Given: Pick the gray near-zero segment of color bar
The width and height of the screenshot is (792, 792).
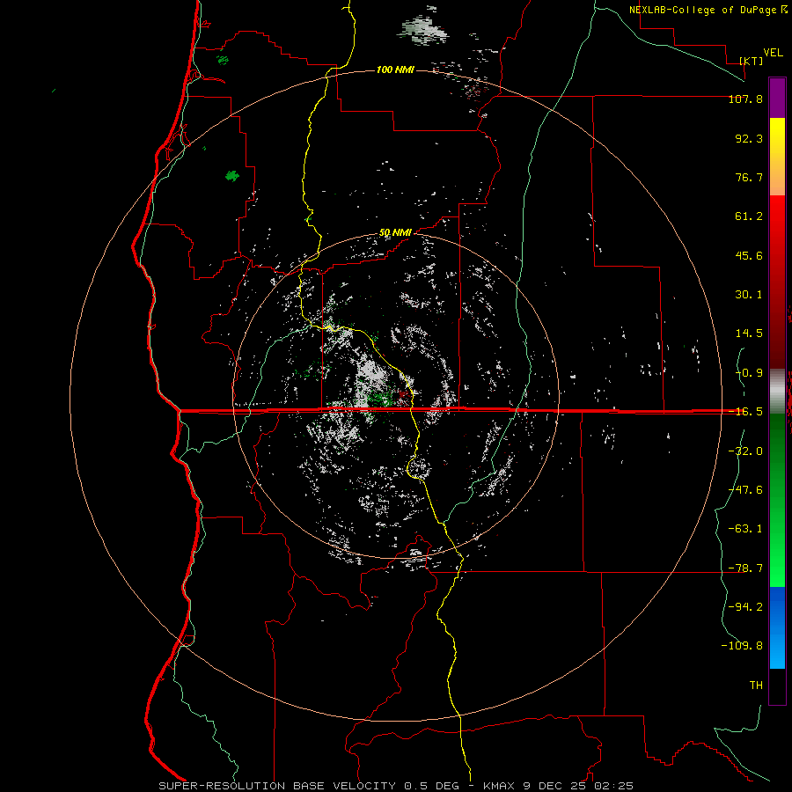Looking at the screenshot, I should (x=777, y=389).
